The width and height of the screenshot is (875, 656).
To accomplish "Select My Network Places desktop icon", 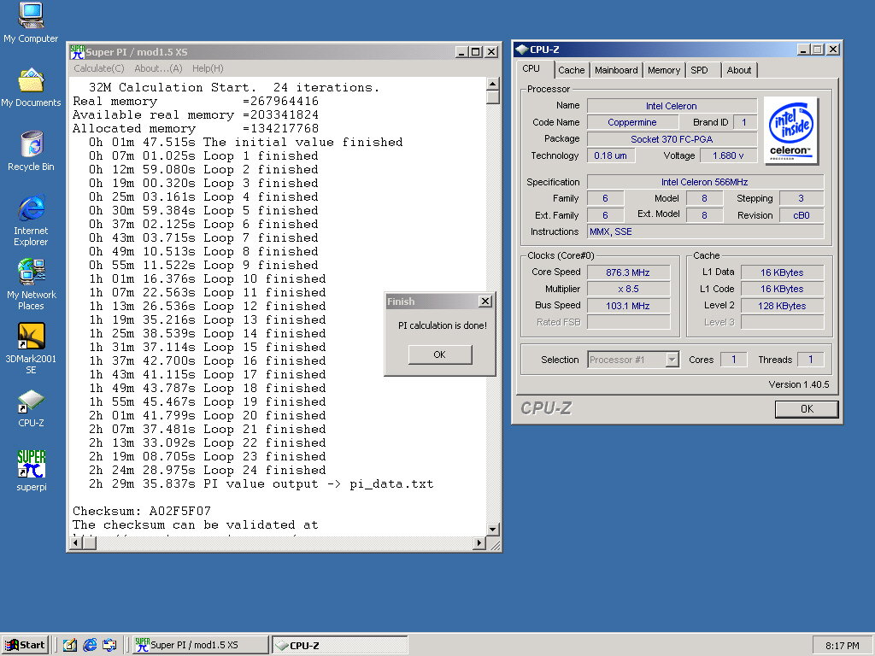I will pos(31,284).
